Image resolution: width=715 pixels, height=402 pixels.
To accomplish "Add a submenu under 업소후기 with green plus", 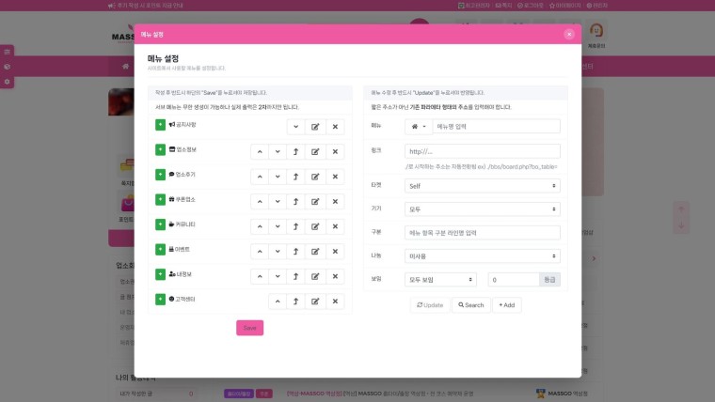I will coord(160,175).
